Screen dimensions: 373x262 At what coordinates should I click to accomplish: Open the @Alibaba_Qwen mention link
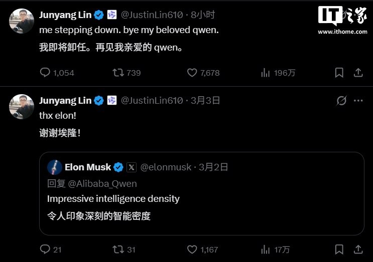(102, 184)
